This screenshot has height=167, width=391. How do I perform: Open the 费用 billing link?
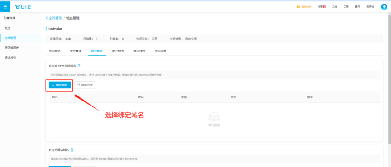[x=358, y=7]
